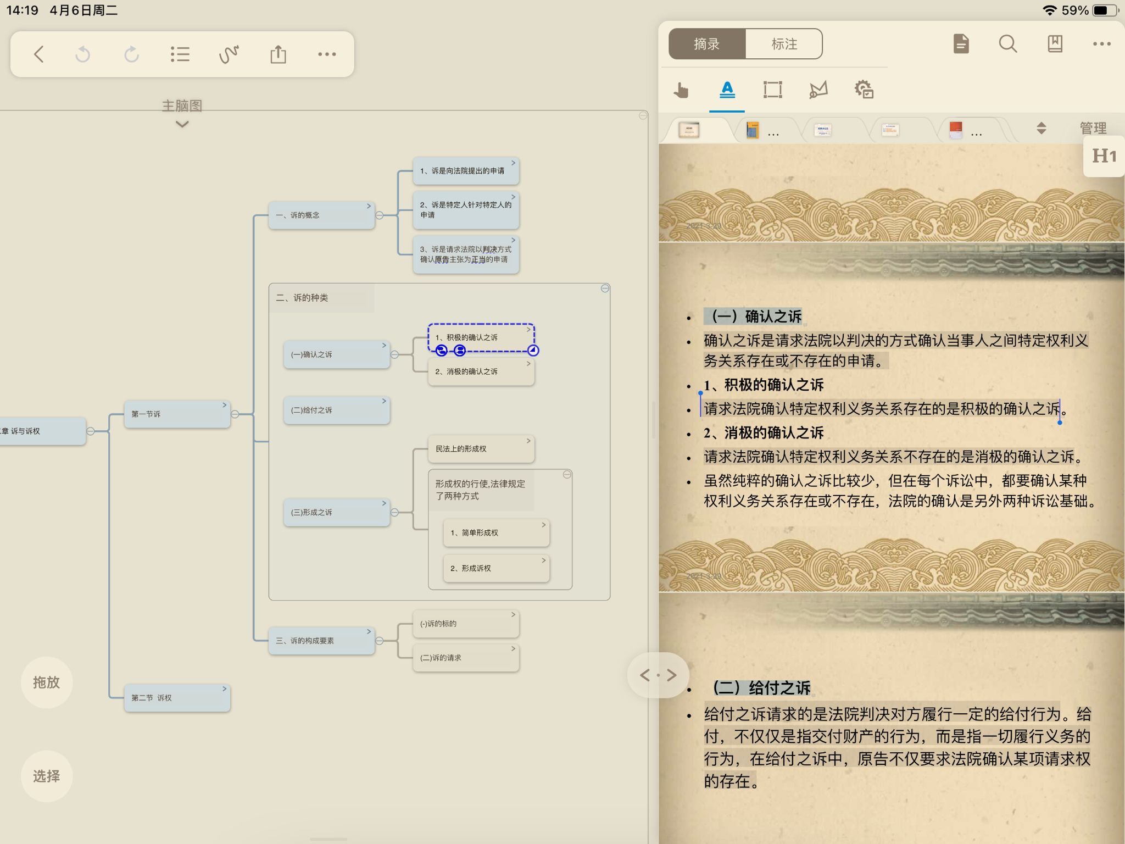This screenshot has height=844, width=1125.
Task: Choose the rectangle selection excerpt tool
Action: coord(772,90)
